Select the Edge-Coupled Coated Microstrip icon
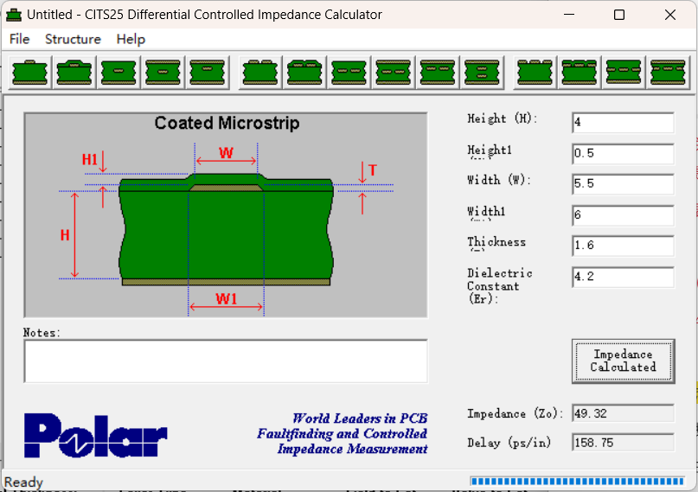The height and width of the screenshot is (492, 698). pos(305,73)
